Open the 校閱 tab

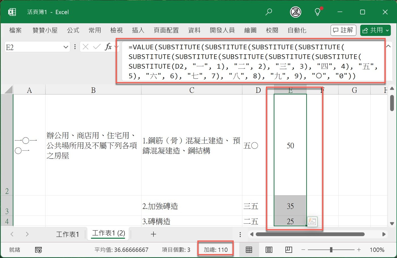point(272,30)
